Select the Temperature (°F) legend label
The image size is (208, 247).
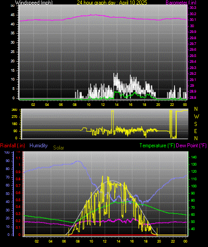point(157,146)
